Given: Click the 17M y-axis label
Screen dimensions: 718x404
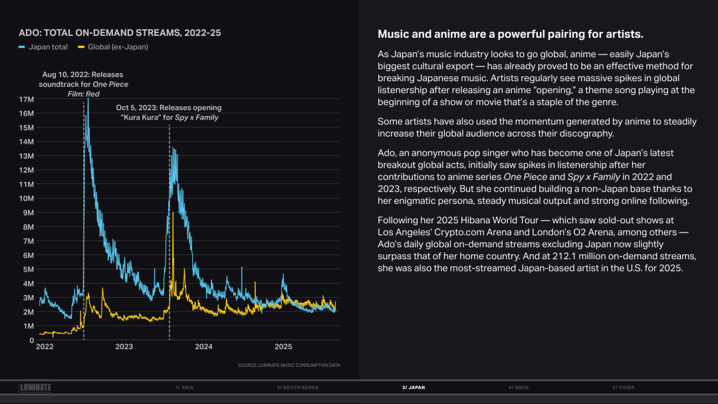Looking at the screenshot, I should 27,99.
